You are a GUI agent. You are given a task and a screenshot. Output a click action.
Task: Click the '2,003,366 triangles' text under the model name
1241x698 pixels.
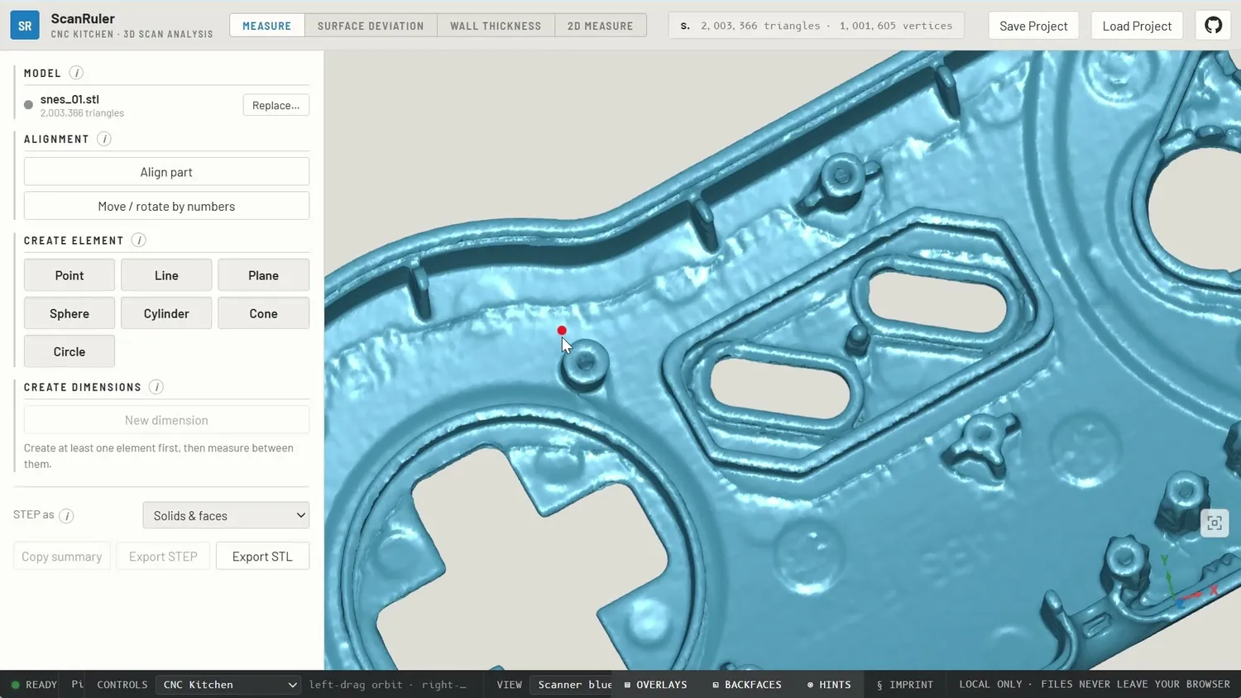(82, 113)
